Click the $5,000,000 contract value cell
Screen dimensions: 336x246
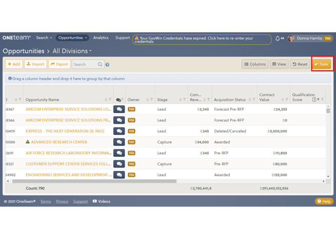pos(277,131)
